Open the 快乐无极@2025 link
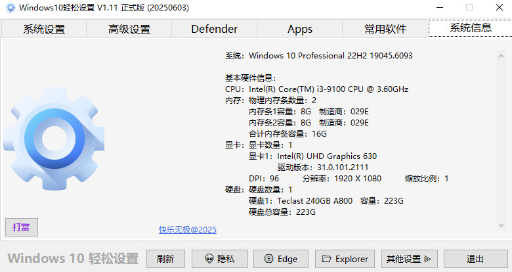This screenshot has height=272, width=512. tap(188, 230)
